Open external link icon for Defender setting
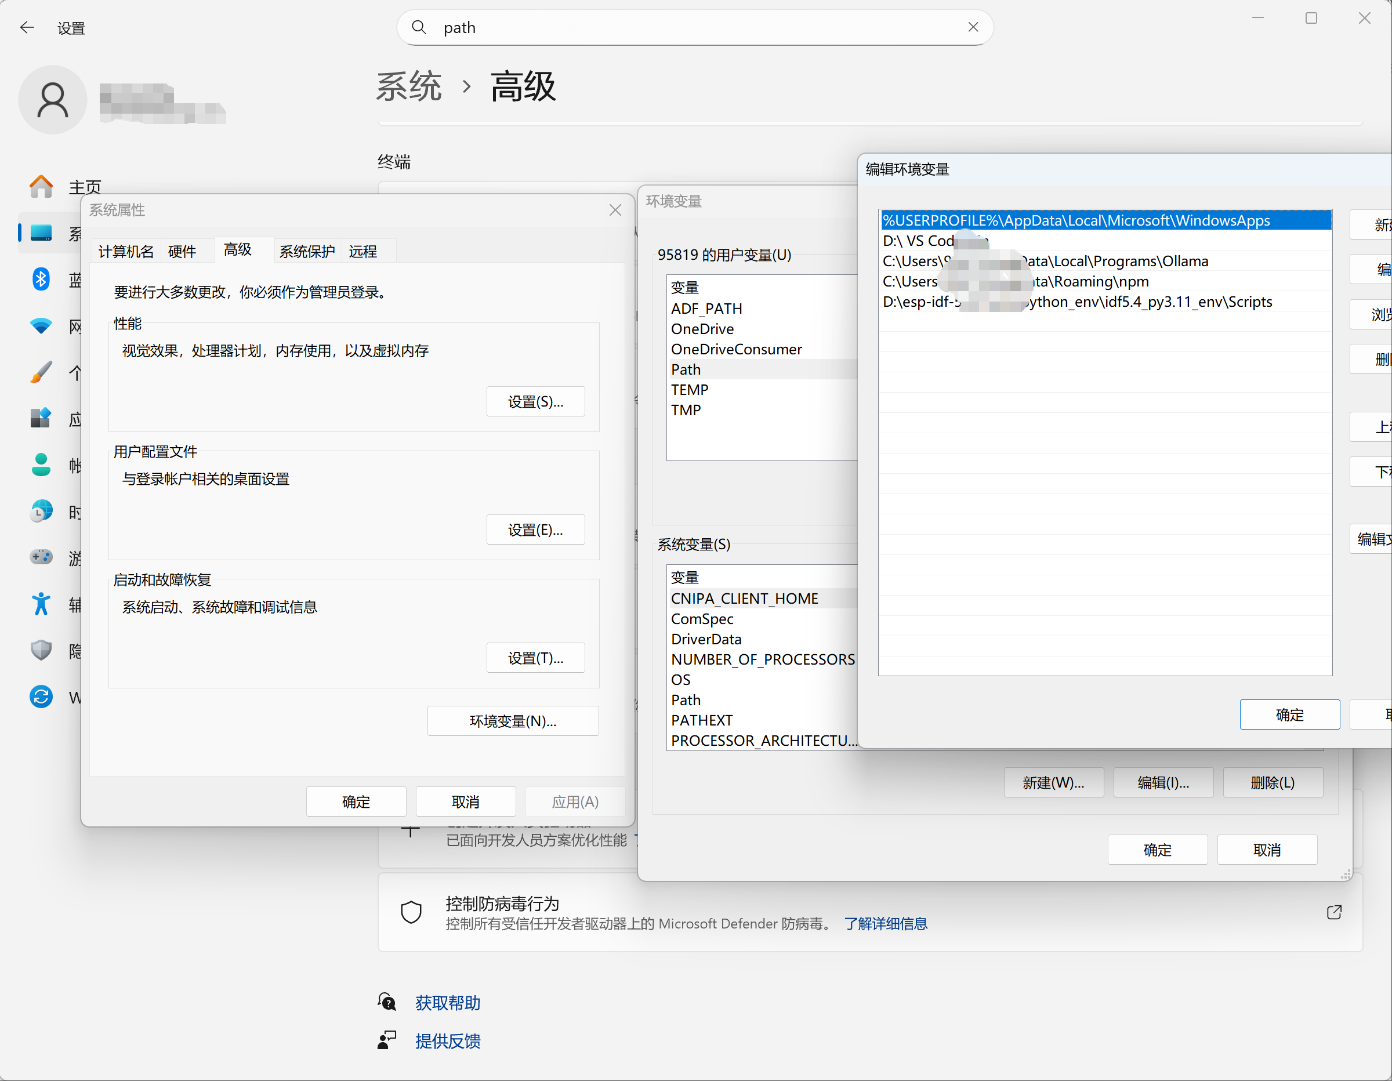 coord(1334,913)
